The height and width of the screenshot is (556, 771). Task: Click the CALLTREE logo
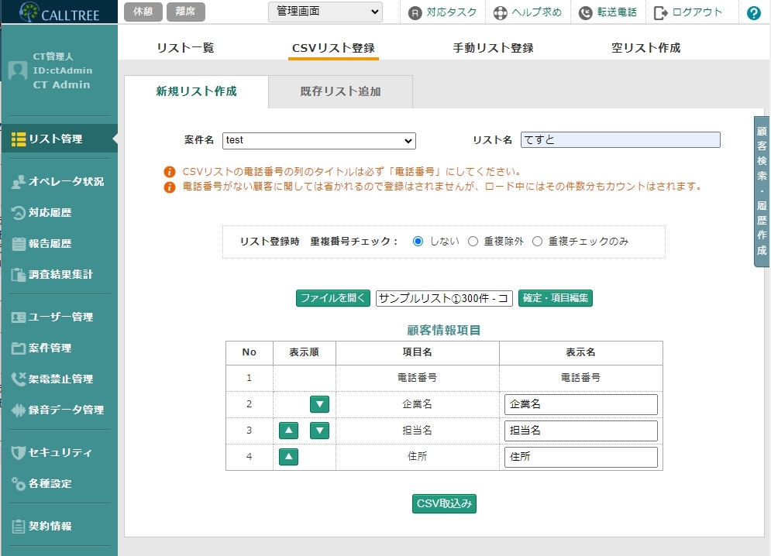[x=59, y=12]
